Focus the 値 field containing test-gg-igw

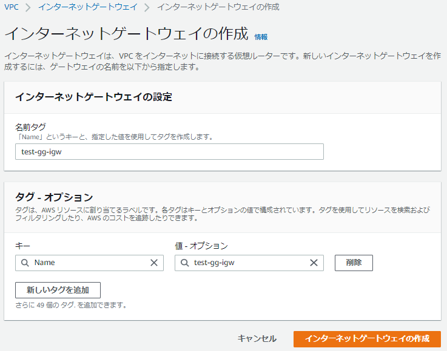pyautogui.click(x=249, y=263)
